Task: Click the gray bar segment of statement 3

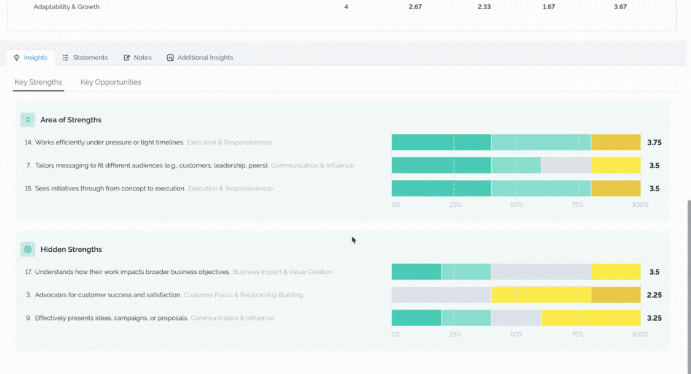Action: (x=441, y=295)
